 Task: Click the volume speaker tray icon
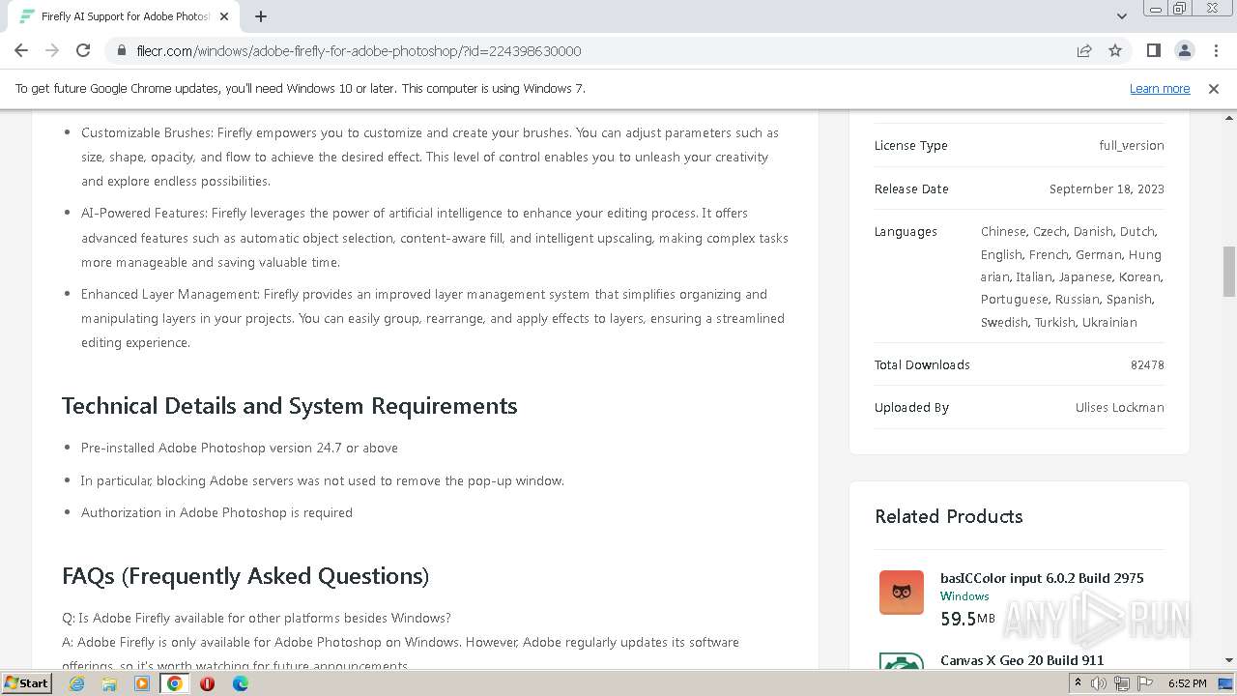tap(1099, 683)
